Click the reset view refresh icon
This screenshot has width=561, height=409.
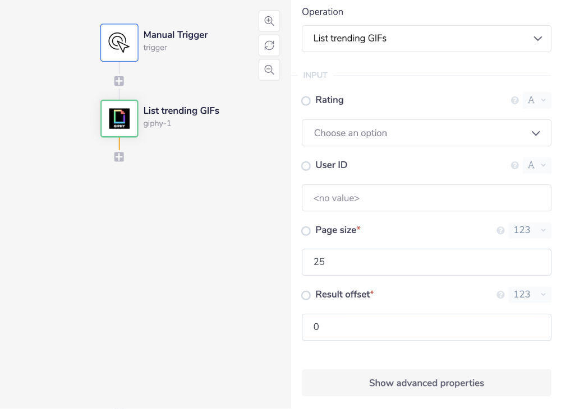coord(269,45)
